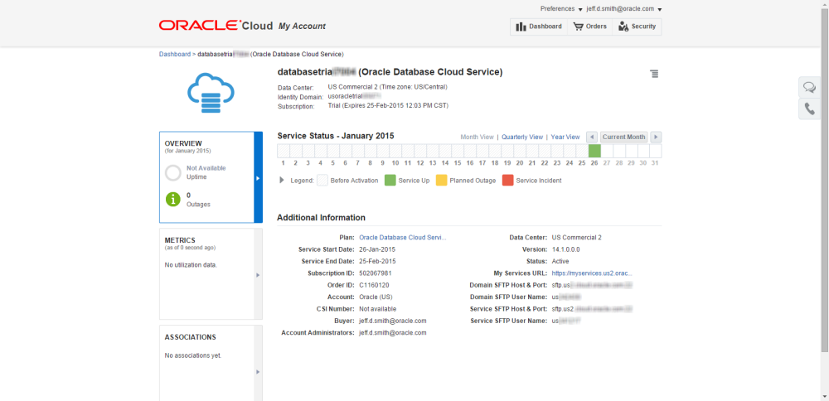The height and width of the screenshot is (401, 829).
Task: Select day 1 in the status calendar
Action: (284, 151)
